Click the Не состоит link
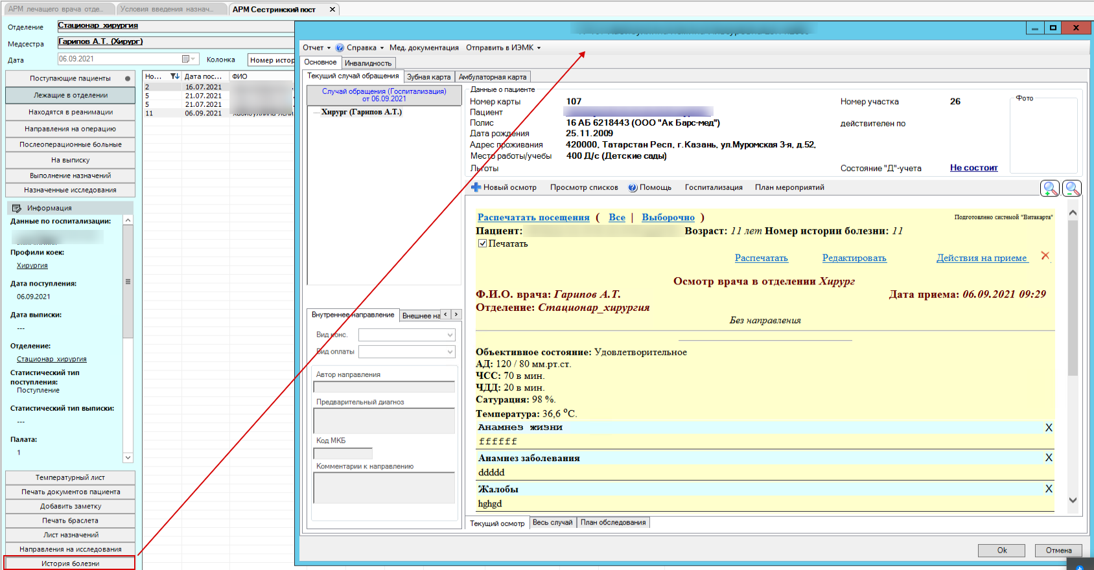The width and height of the screenshot is (1094, 570). pyautogui.click(x=973, y=168)
